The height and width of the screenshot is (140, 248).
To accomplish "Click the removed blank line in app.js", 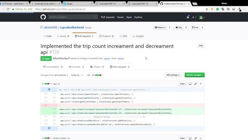I will [122, 105].
